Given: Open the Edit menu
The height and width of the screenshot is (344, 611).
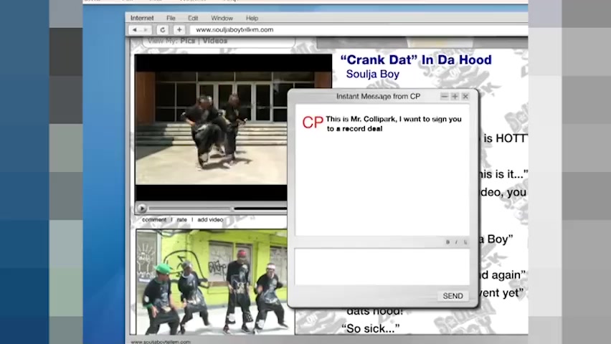Looking at the screenshot, I should [x=193, y=18].
